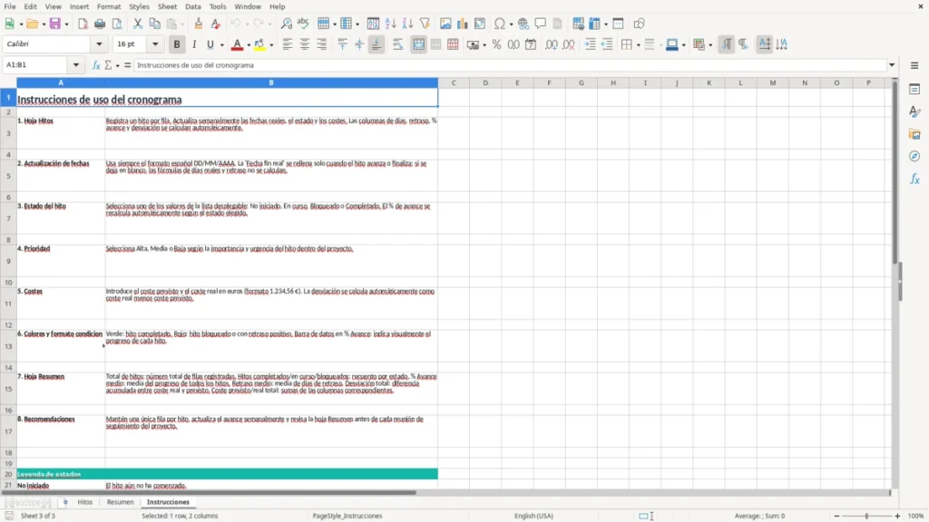929x522 pixels.
Task: Insert hyperlink icon
Action: click(x=523, y=24)
